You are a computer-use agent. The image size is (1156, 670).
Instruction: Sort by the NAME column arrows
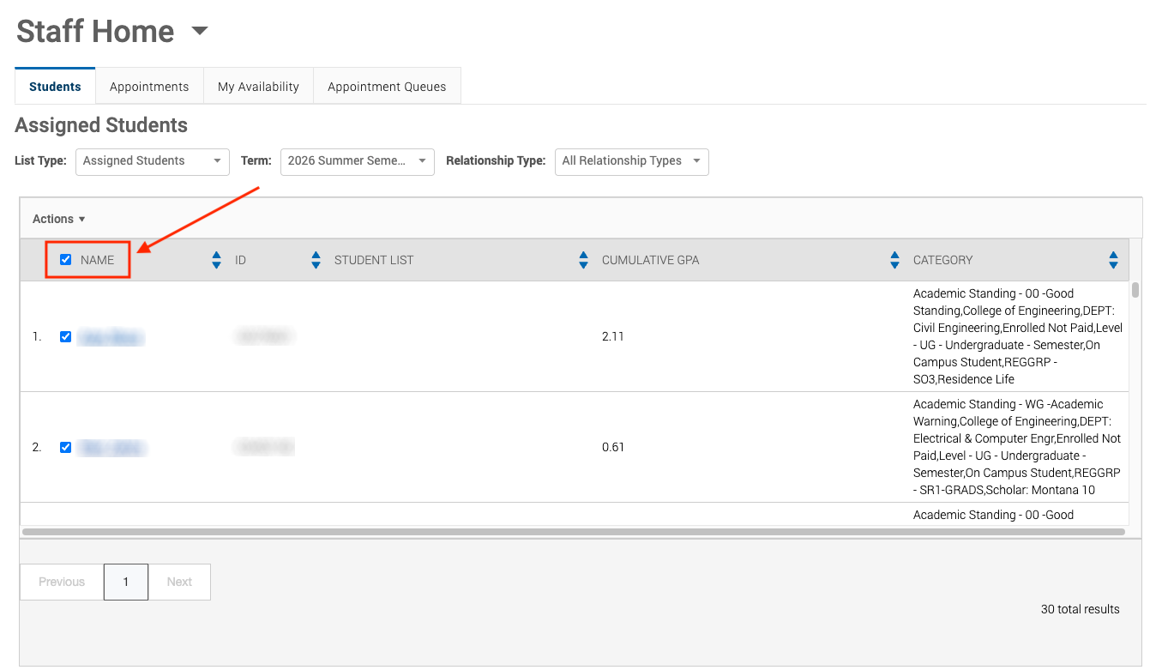coord(216,260)
